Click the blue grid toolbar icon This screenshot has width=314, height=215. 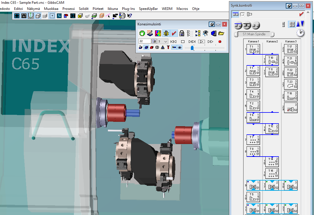tap(59, 16)
